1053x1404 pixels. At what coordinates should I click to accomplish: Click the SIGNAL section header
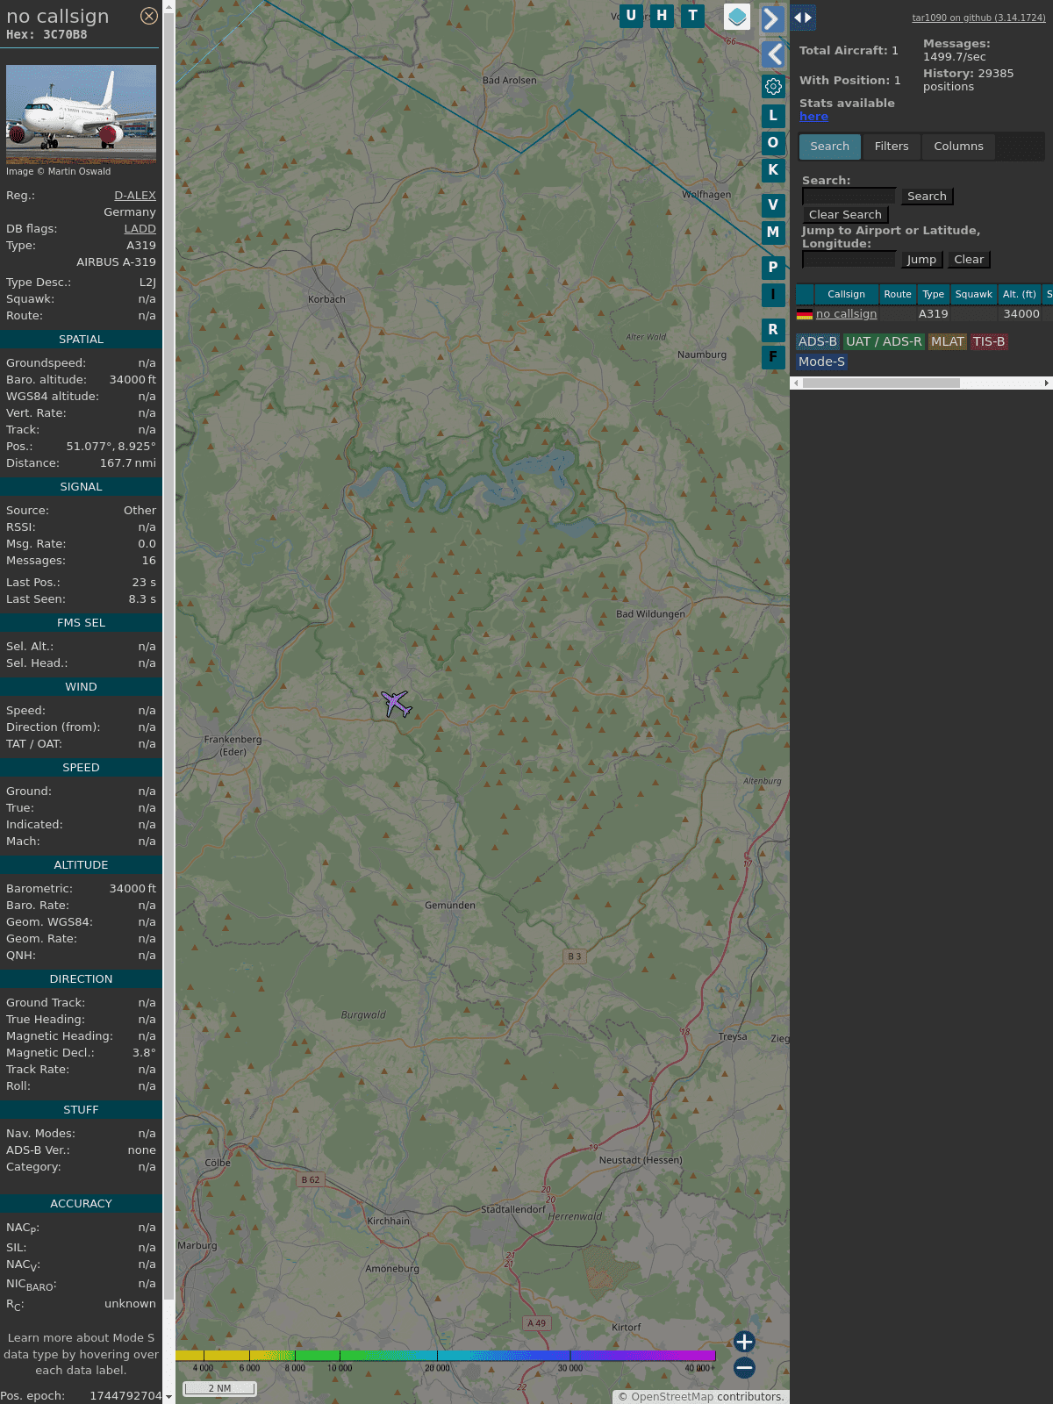point(81,487)
